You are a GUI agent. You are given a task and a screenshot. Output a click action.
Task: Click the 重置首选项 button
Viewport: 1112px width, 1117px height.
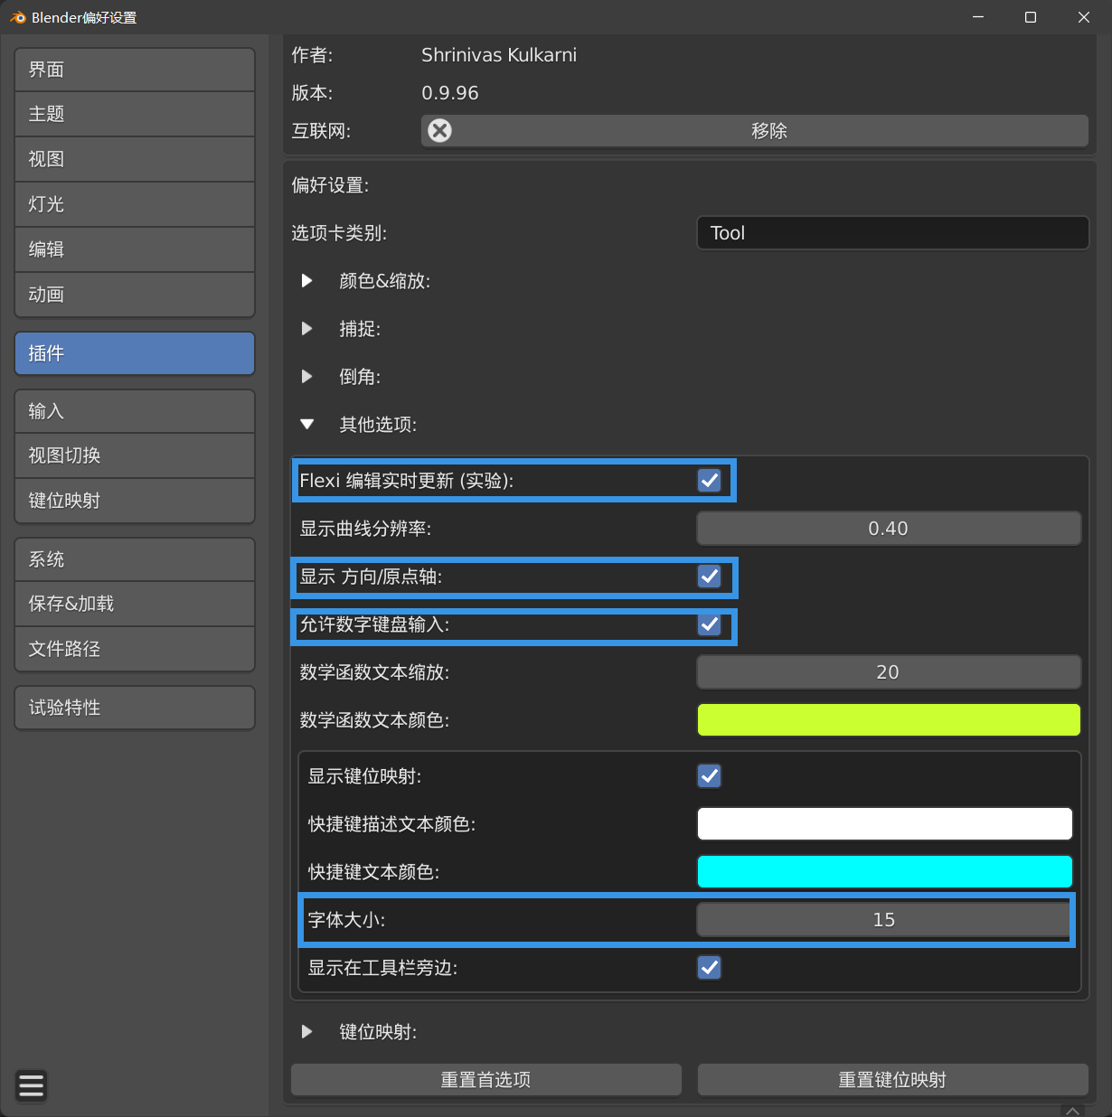[x=485, y=1079]
